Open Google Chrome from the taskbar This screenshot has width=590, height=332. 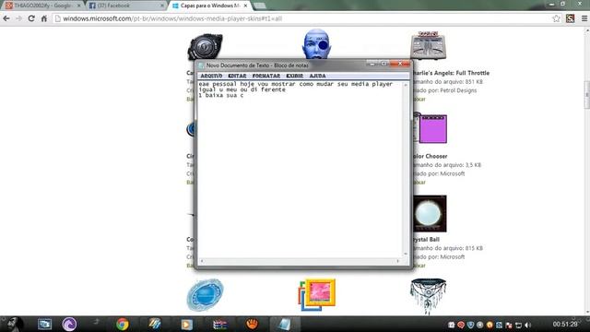pos(123,324)
